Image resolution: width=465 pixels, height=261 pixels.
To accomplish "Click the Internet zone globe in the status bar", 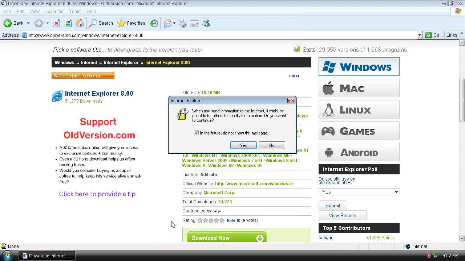I will [x=408, y=246].
